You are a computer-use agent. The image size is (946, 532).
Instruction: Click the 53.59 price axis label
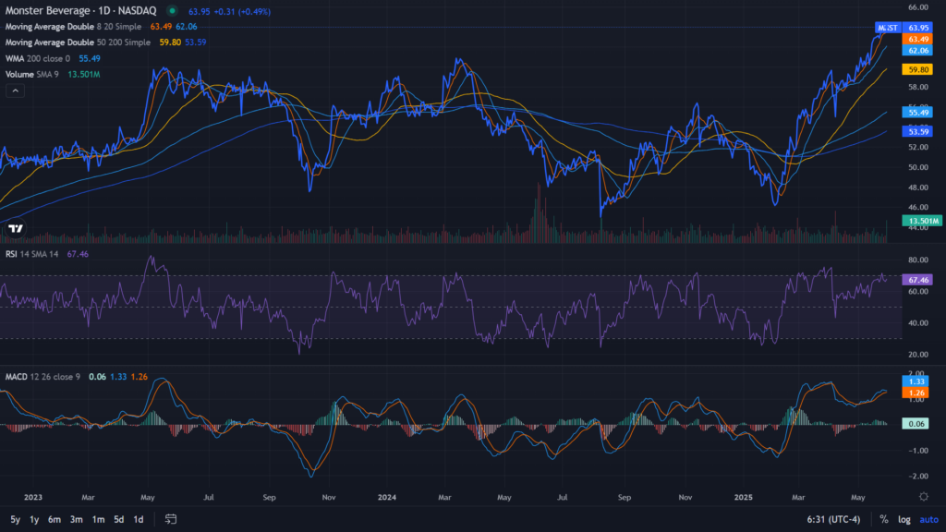click(x=918, y=131)
